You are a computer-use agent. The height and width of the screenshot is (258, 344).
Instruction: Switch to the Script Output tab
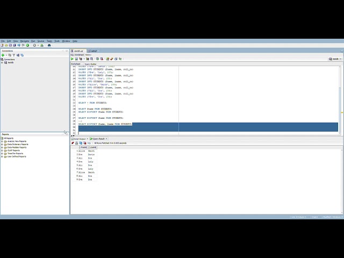pos(78,139)
